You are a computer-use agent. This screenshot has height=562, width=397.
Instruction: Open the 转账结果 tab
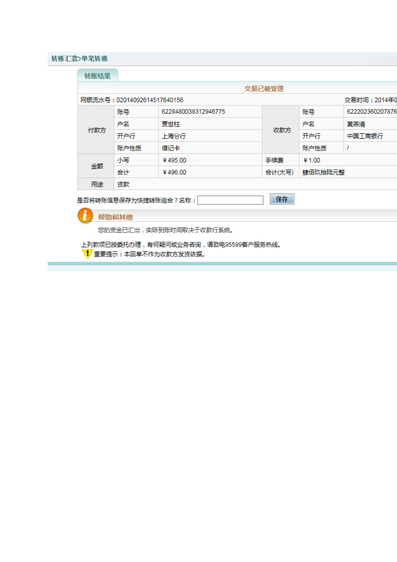point(97,76)
